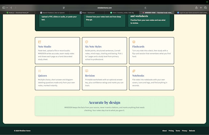Switch to the Fiverr Edit Gig tab
The image size is (209, 135).
[x=122, y=13]
